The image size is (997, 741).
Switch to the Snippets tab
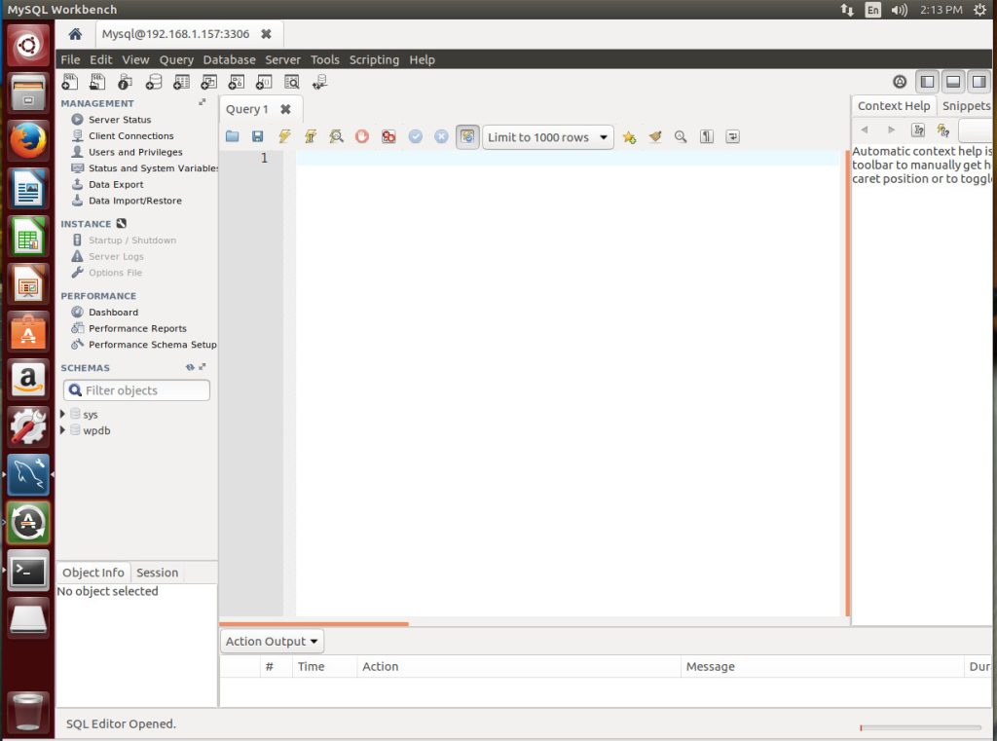click(x=966, y=106)
